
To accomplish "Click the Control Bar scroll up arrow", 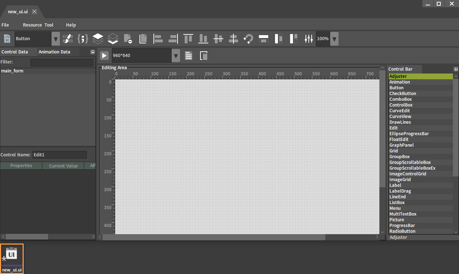I will [x=456, y=76].
